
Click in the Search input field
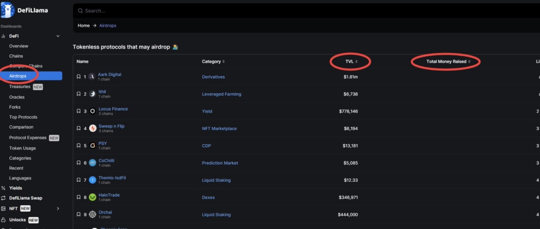coord(306,11)
